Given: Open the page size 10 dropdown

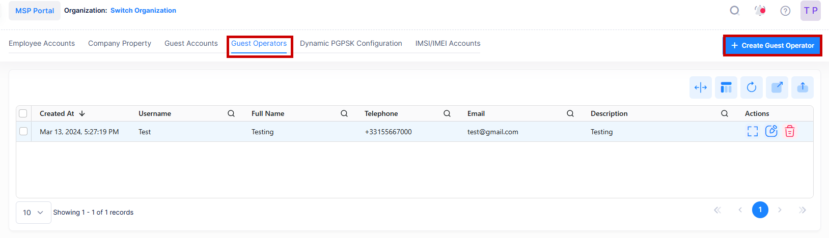Looking at the screenshot, I should [x=34, y=213].
